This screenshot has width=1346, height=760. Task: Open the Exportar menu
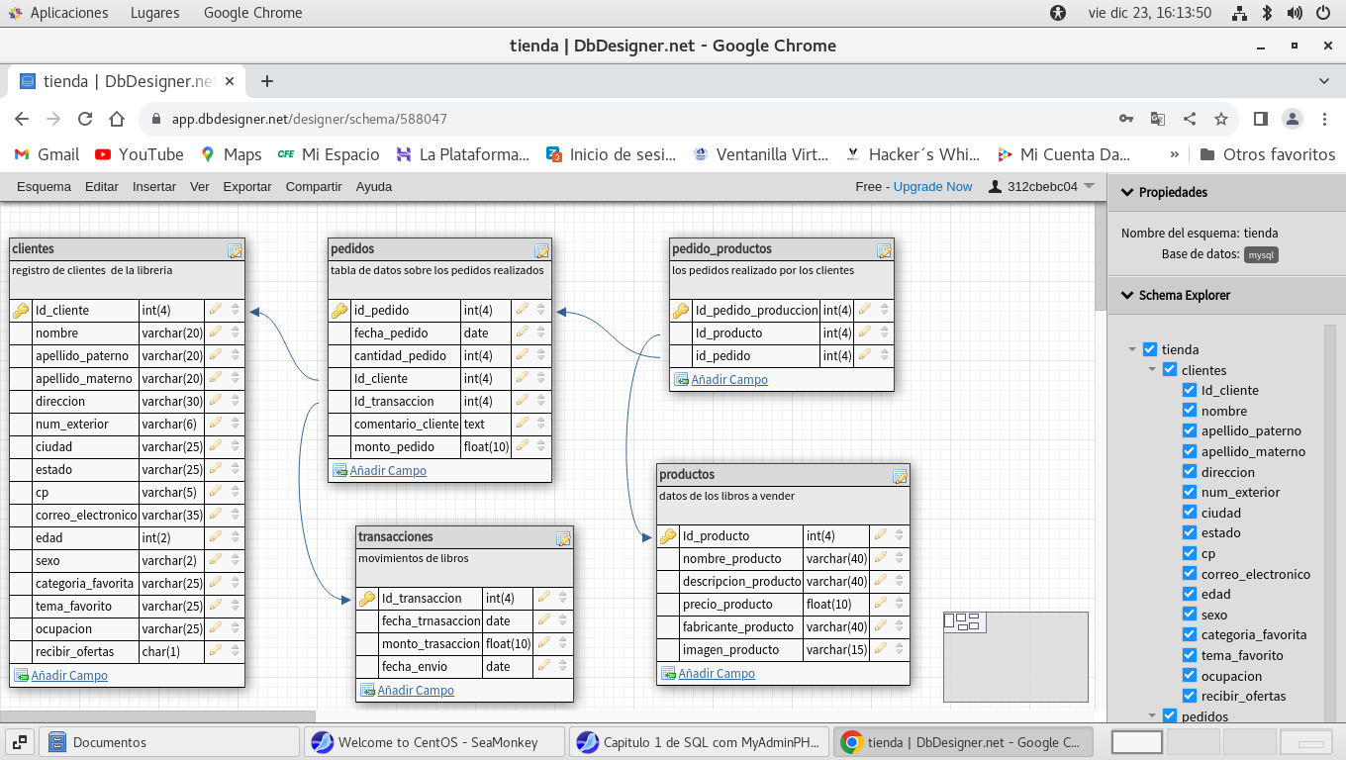246,186
